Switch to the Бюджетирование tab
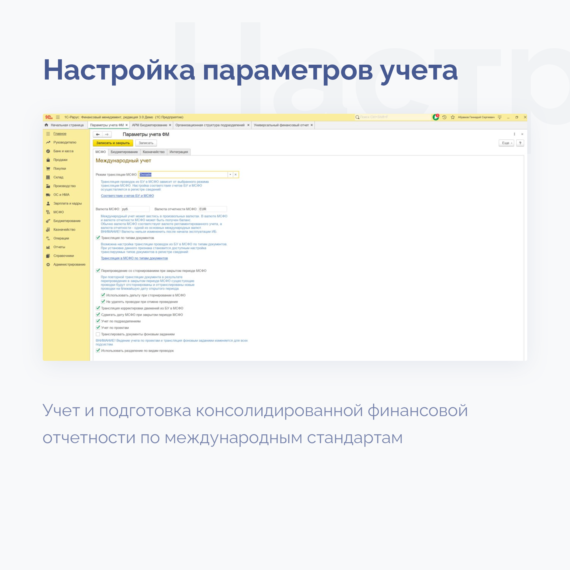This screenshot has width=570, height=570. [x=124, y=152]
